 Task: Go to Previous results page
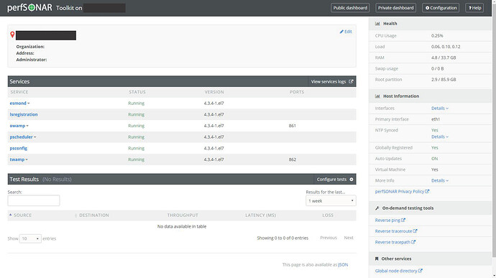click(x=329, y=238)
